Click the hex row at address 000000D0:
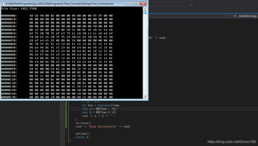This screenshot has width=258, height=146. point(57,62)
